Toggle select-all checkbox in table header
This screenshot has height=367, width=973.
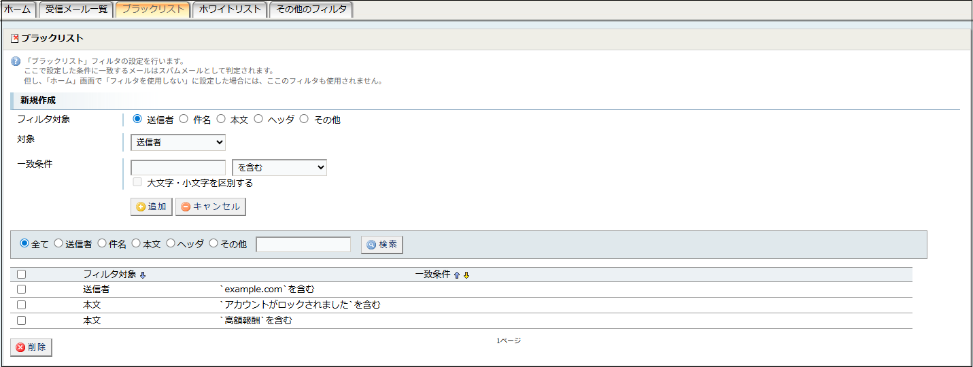coord(21,275)
